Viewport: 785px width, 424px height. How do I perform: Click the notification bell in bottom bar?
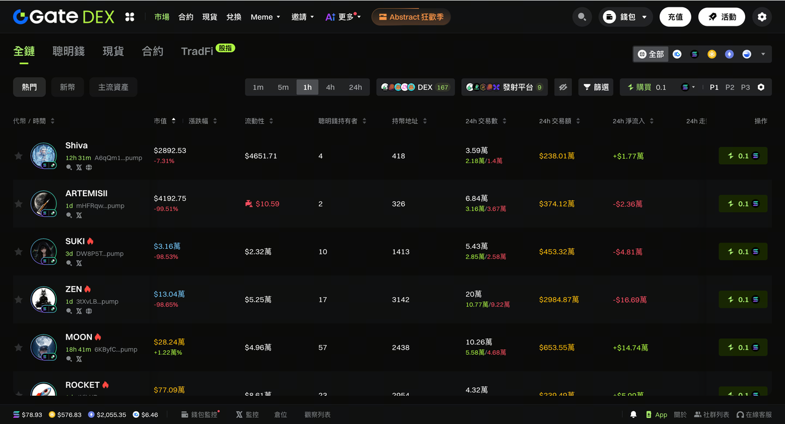click(634, 415)
